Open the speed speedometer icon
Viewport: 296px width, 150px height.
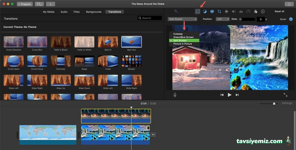tap(248, 11)
